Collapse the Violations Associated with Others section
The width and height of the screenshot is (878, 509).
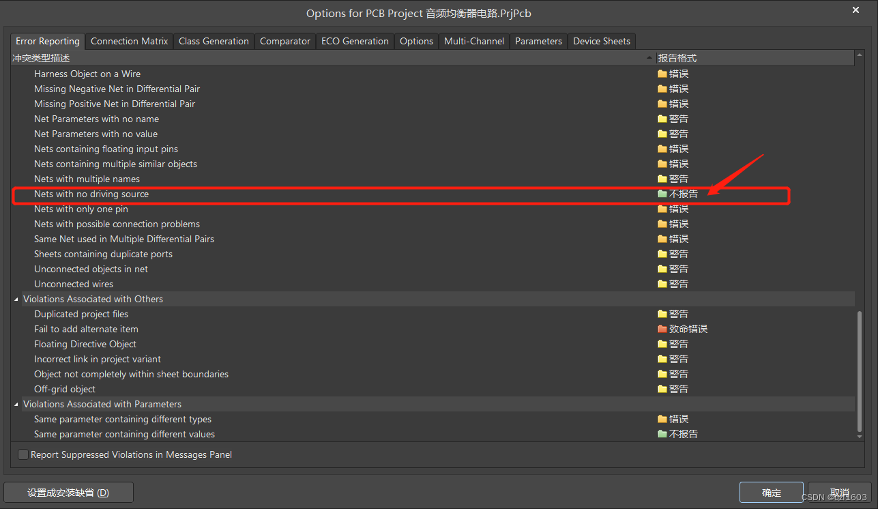(x=16, y=299)
